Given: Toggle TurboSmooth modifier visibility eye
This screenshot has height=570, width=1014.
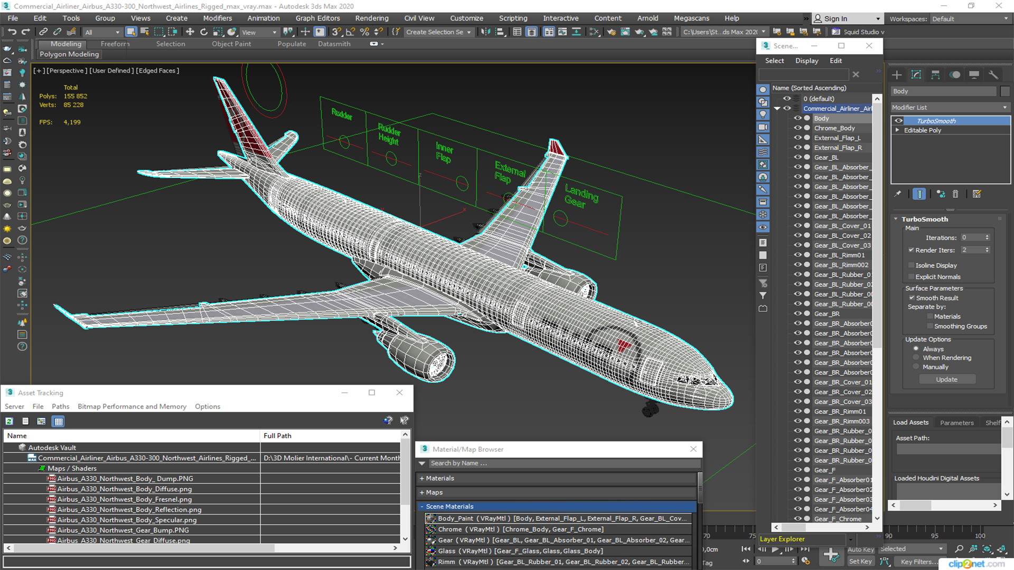Looking at the screenshot, I should [898, 121].
